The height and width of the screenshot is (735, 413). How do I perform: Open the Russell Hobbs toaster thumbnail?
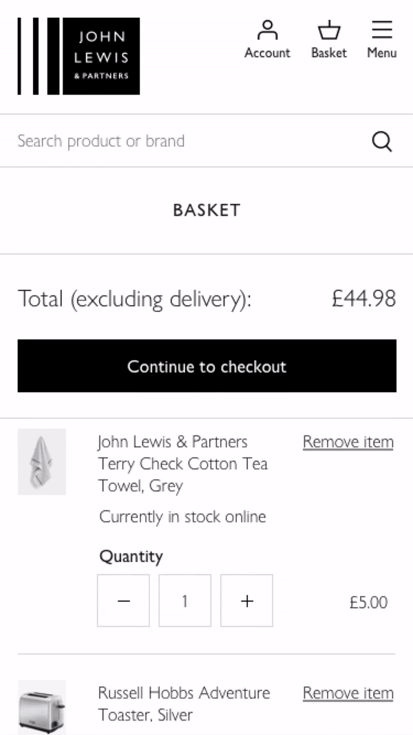click(x=42, y=707)
